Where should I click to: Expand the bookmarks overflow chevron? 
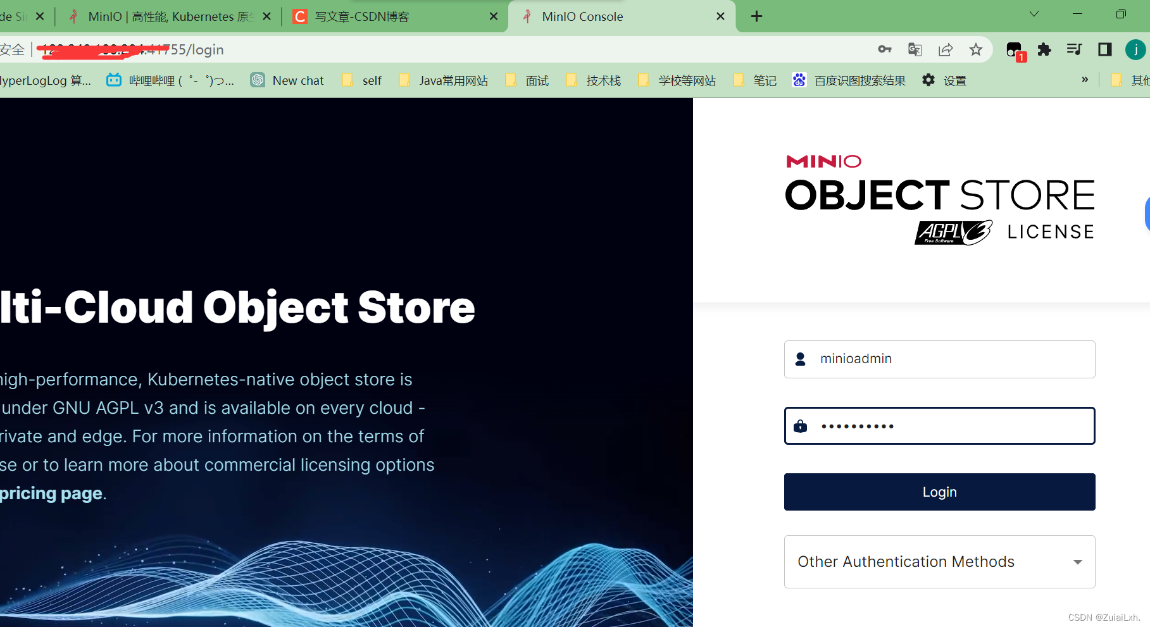coord(1084,80)
